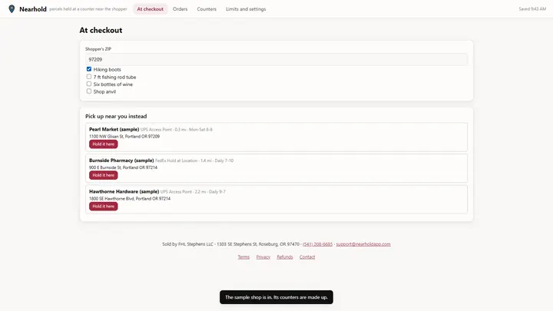Hold it here at Hawthorne Hardware
This screenshot has width=553, height=311.
tap(104, 207)
